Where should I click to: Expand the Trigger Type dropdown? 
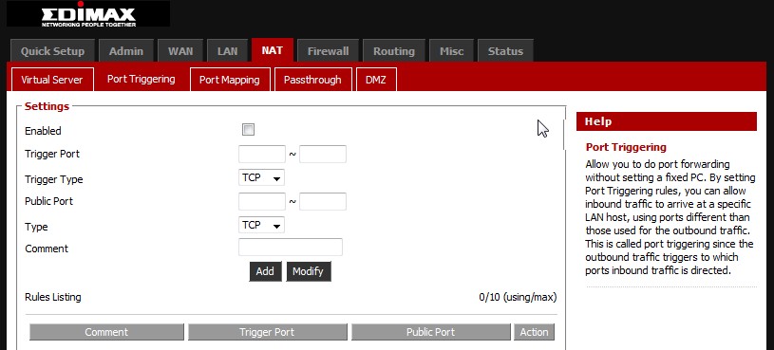pyautogui.click(x=261, y=178)
